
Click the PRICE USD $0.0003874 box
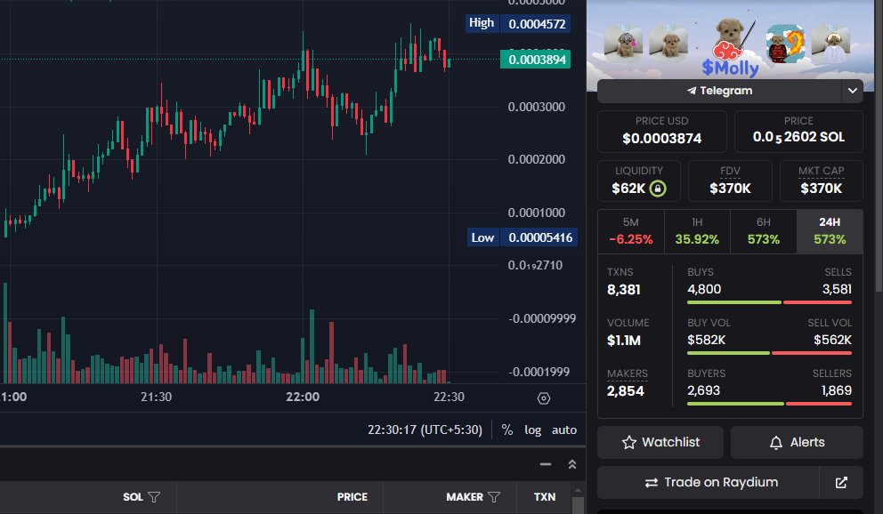(661, 132)
